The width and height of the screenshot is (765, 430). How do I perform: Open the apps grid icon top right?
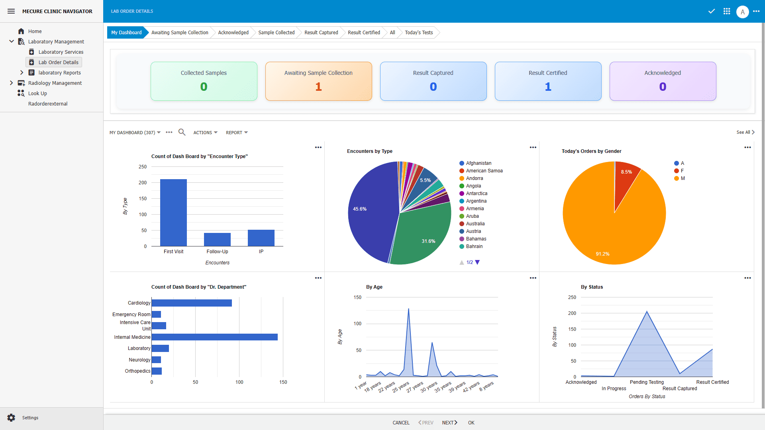pos(726,11)
